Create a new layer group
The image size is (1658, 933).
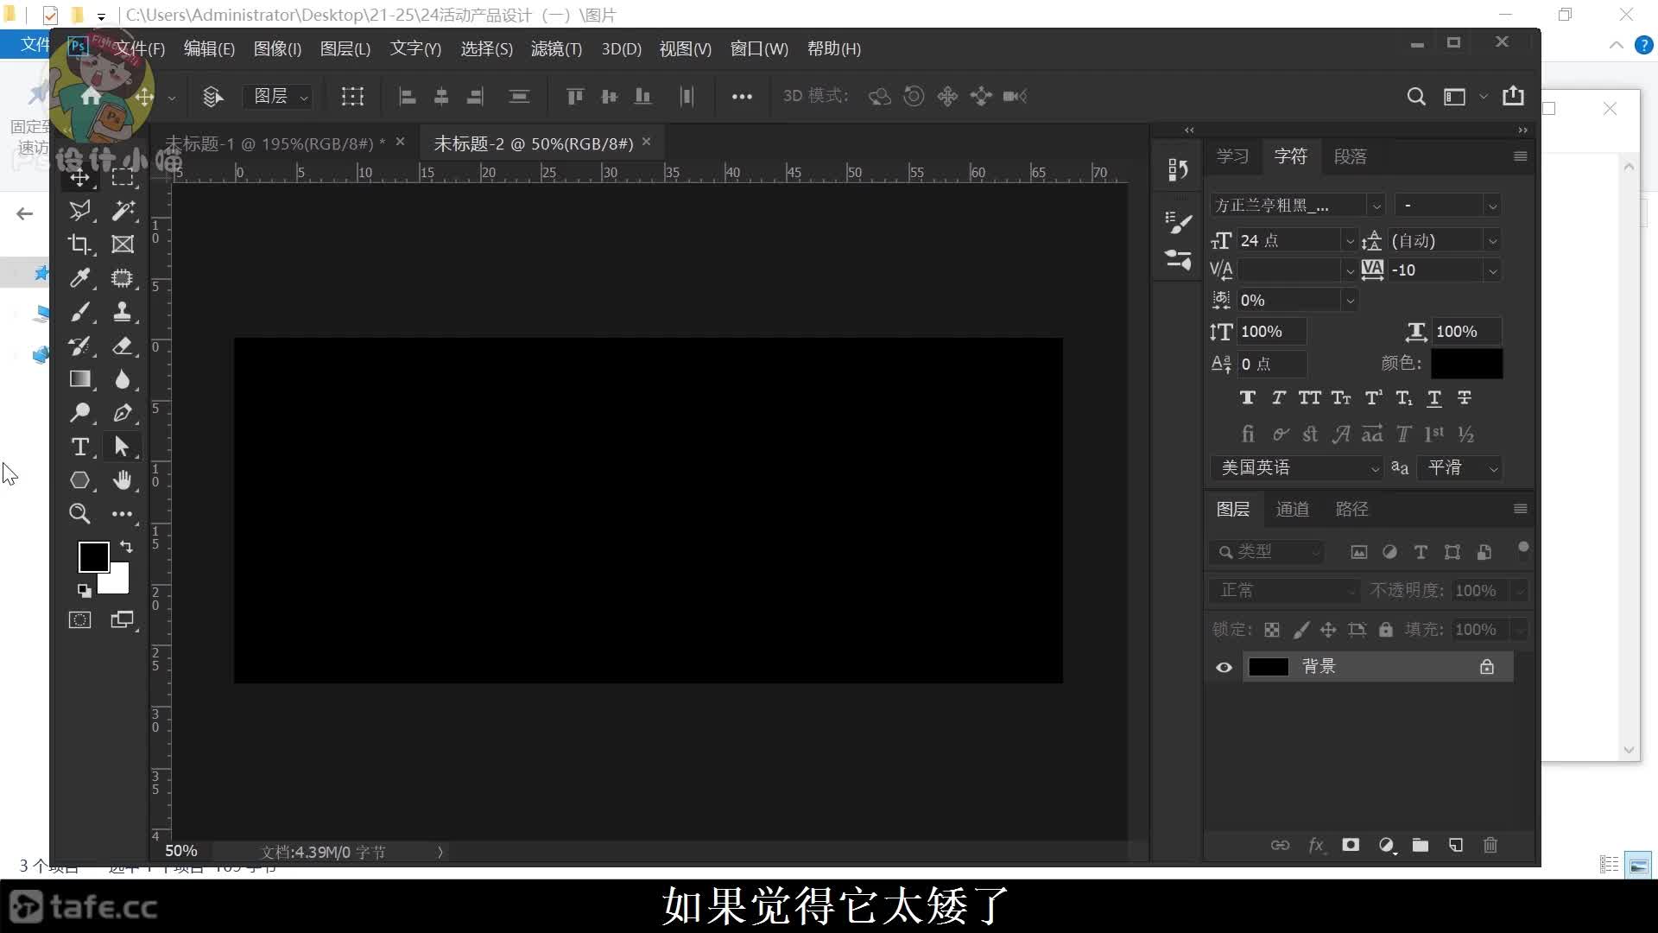(x=1421, y=845)
